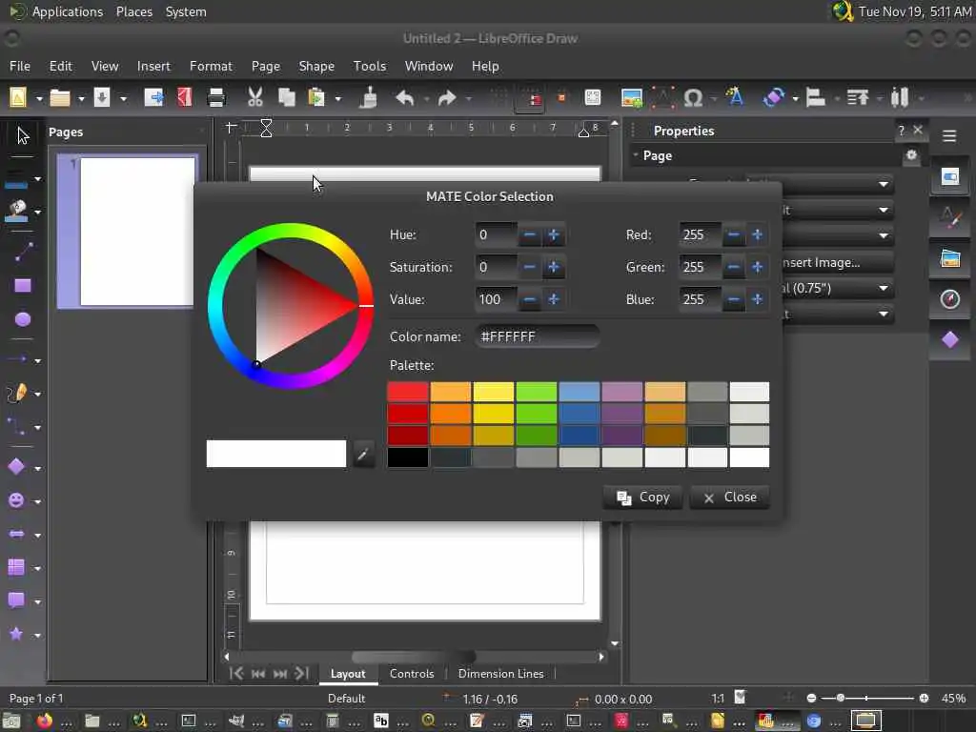Switch to the Dimension Lines tab
Viewport: 976px width, 732px height.
[500, 674]
